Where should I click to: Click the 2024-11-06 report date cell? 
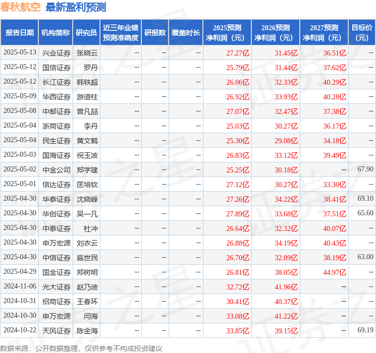coord(20,286)
